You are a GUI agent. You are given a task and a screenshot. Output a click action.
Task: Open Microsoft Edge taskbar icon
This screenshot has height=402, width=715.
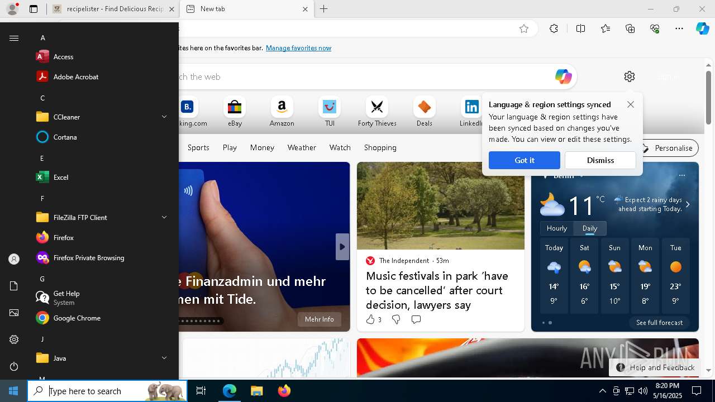230,391
